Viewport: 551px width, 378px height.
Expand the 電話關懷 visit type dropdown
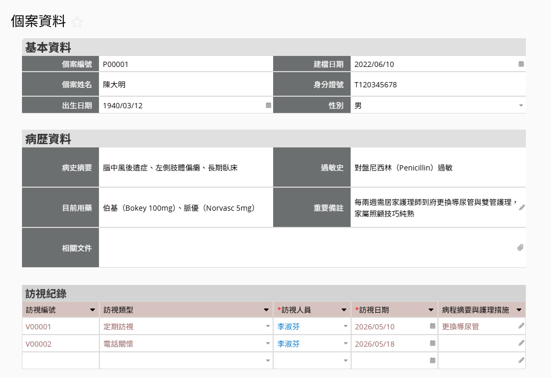(x=268, y=343)
